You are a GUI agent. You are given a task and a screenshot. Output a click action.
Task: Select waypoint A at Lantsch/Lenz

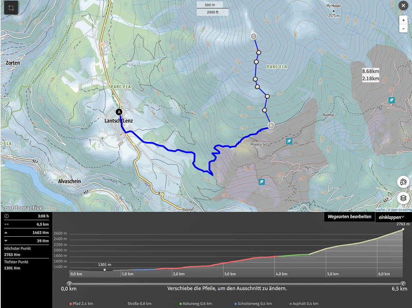pyautogui.click(x=119, y=112)
